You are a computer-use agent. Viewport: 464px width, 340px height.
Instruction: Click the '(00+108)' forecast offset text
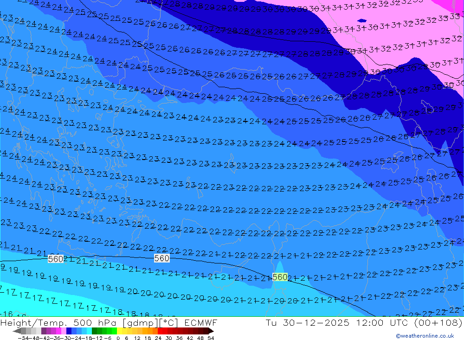[x=438, y=322]
